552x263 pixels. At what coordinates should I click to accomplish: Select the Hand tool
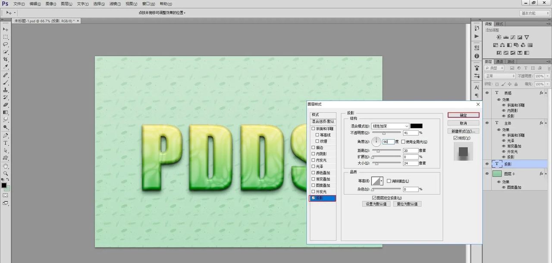click(x=6, y=165)
